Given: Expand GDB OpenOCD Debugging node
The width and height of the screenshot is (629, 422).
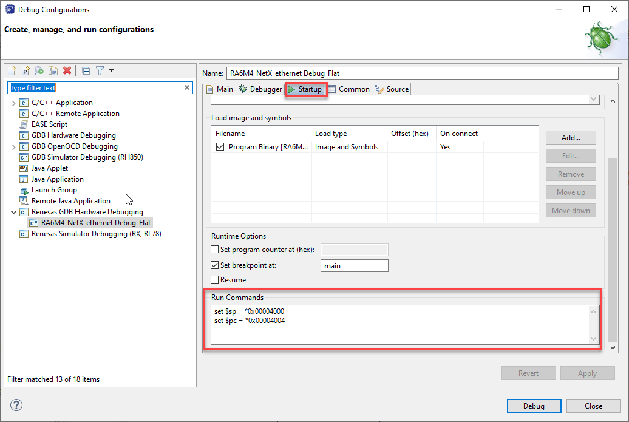Looking at the screenshot, I should (x=14, y=146).
